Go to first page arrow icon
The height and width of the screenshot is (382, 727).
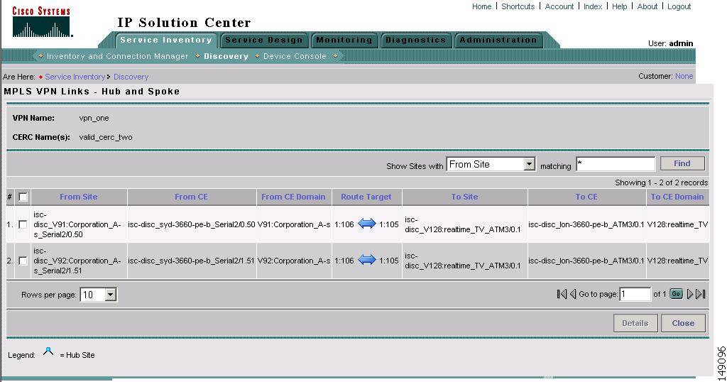pyautogui.click(x=562, y=294)
